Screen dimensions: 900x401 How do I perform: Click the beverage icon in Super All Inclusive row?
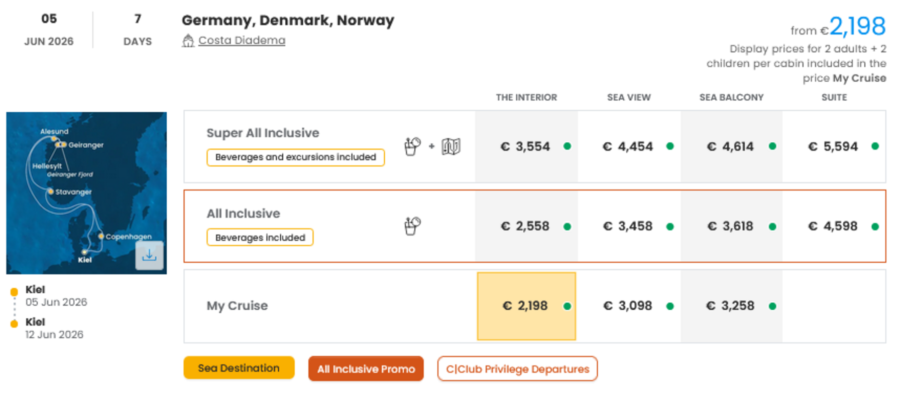[x=412, y=146]
